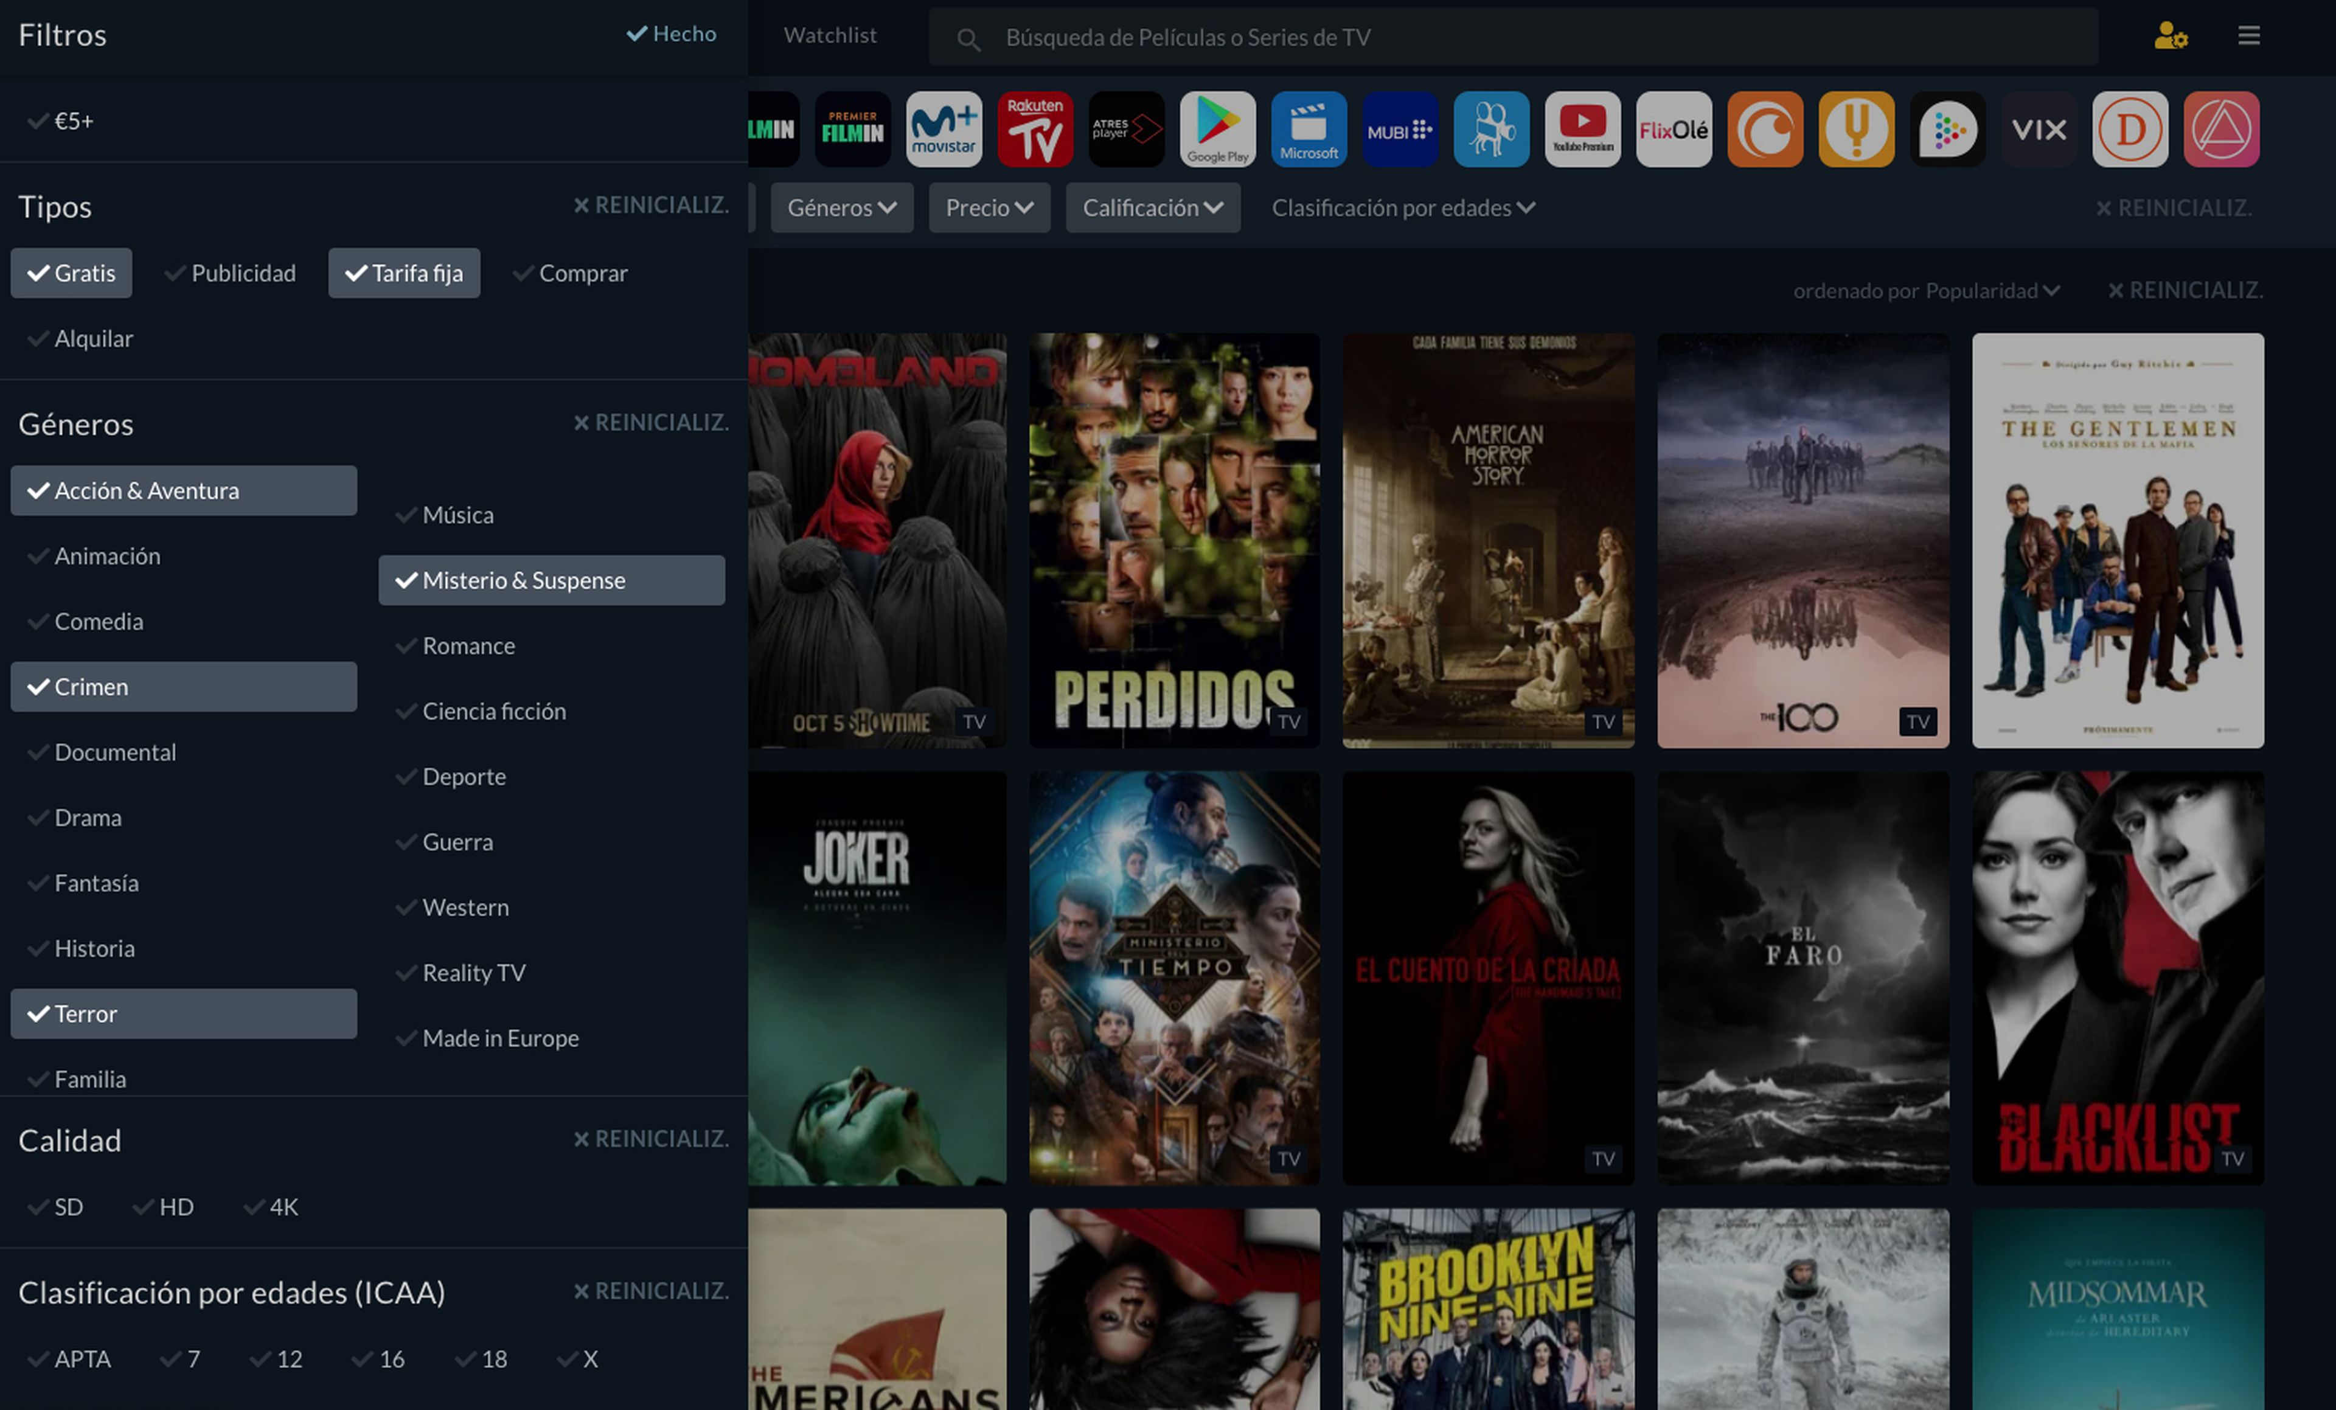The height and width of the screenshot is (1410, 2336).
Task: Focus the movie and TV series search field
Action: [1513, 37]
